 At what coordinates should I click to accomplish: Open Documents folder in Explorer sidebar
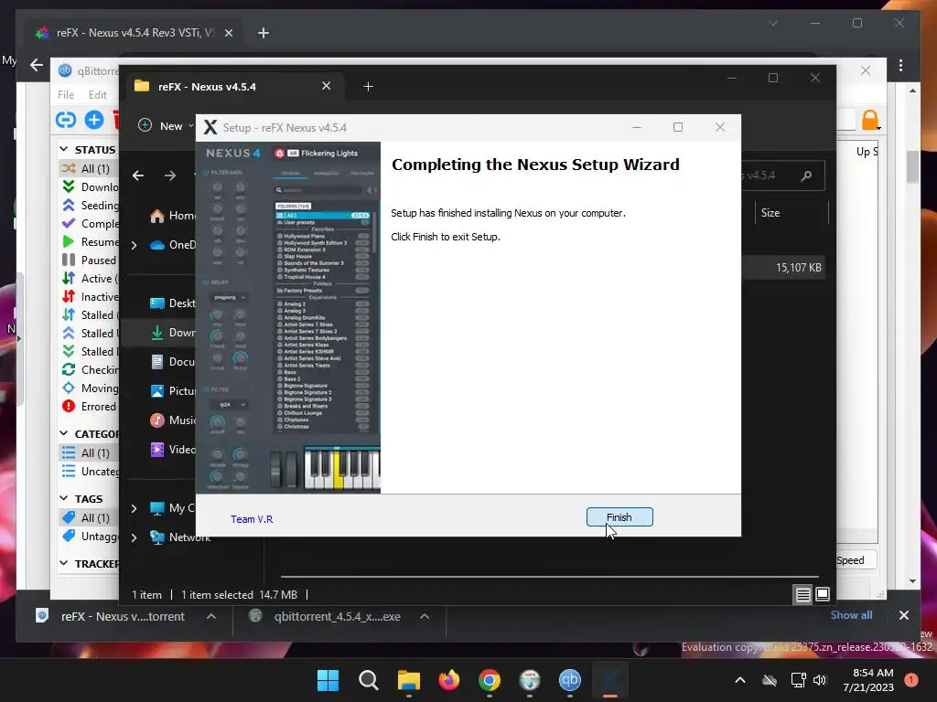click(x=174, y=362)
